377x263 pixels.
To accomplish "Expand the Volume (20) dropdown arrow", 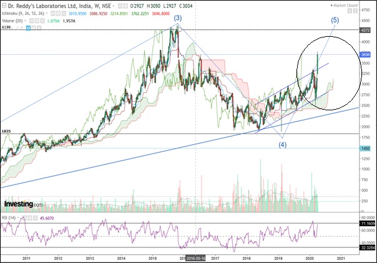I will [25, 21].
